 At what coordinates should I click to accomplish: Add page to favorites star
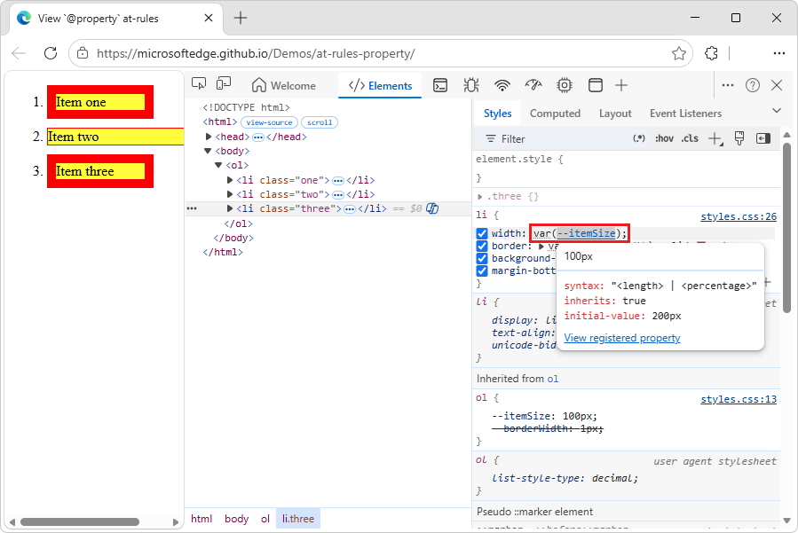coord(678,53)
